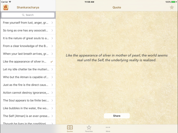Open quote 'Let my idle chatter be the mutteri...'
Screen dimensions: 178x133
(x=28, y=69)
